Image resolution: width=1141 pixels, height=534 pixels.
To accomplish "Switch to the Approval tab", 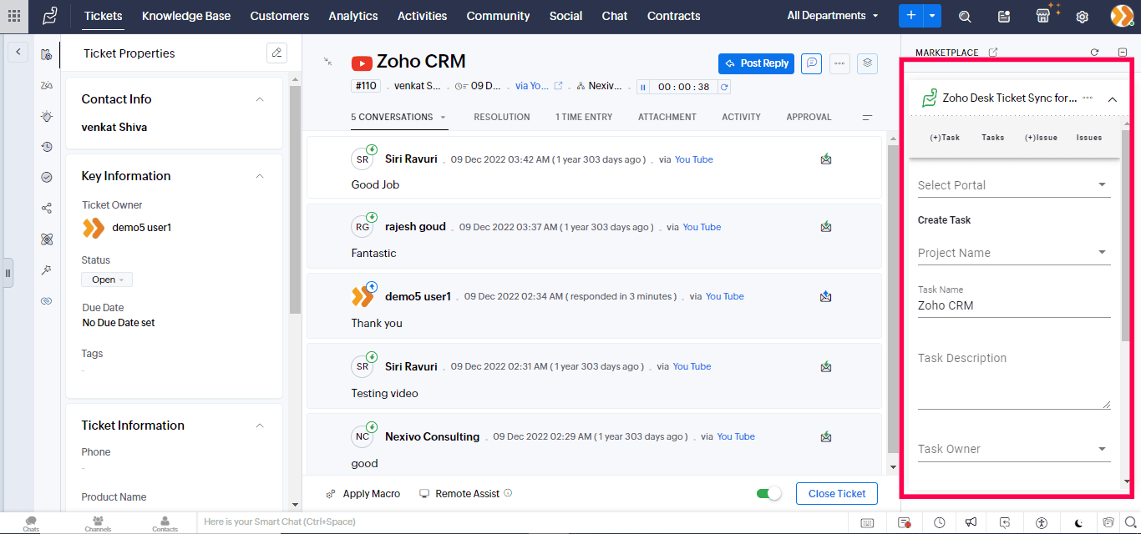I will (809, 117).
